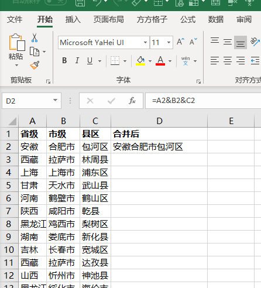Switch to the 公式 tab
This screenshot has width=261, height=288.
tap(188, 19)
